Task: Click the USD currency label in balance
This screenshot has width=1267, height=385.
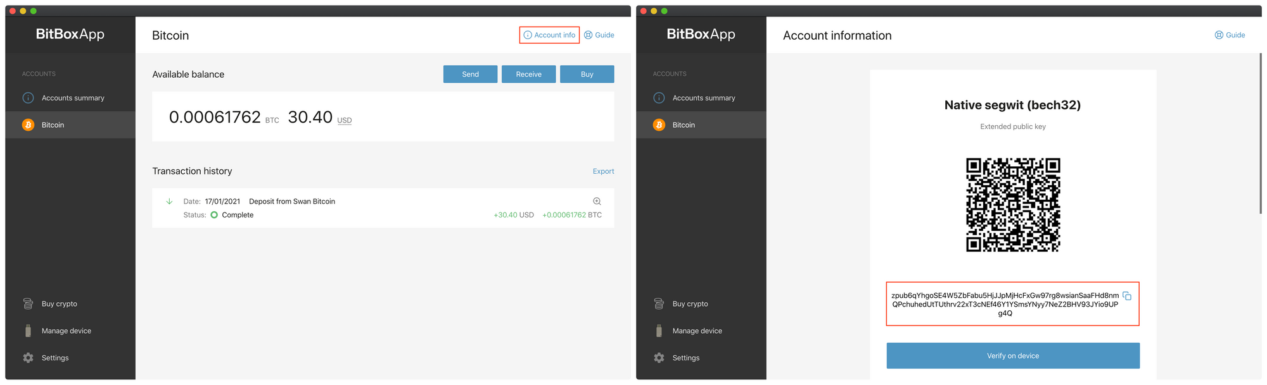Action: [344, 120]
